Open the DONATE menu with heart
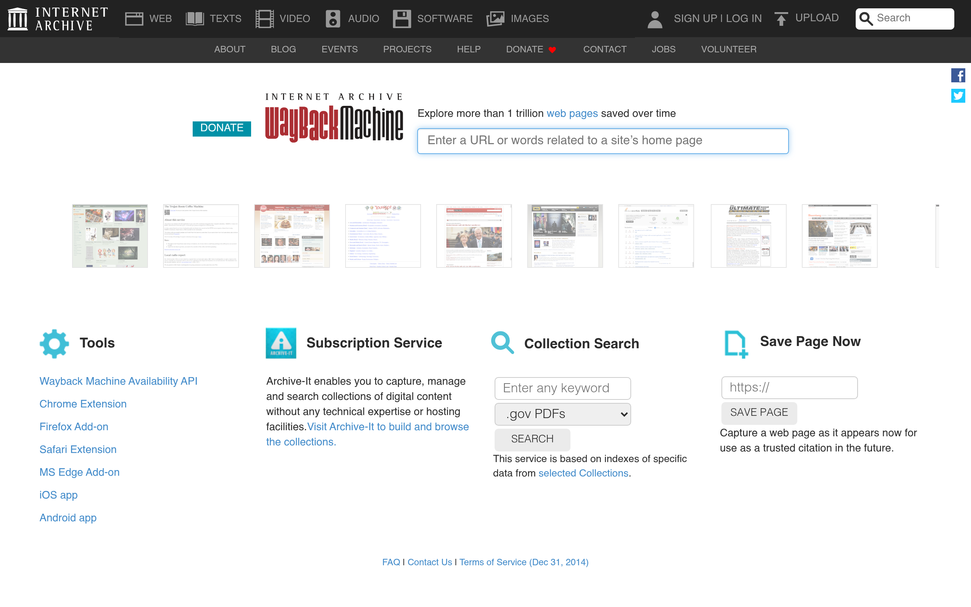 coord(530,49)
